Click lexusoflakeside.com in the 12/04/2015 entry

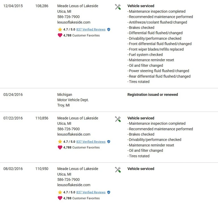74,22
